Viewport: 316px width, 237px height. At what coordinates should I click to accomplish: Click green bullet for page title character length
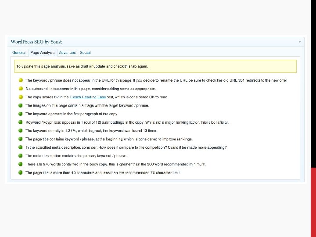(x=21, y=172)
